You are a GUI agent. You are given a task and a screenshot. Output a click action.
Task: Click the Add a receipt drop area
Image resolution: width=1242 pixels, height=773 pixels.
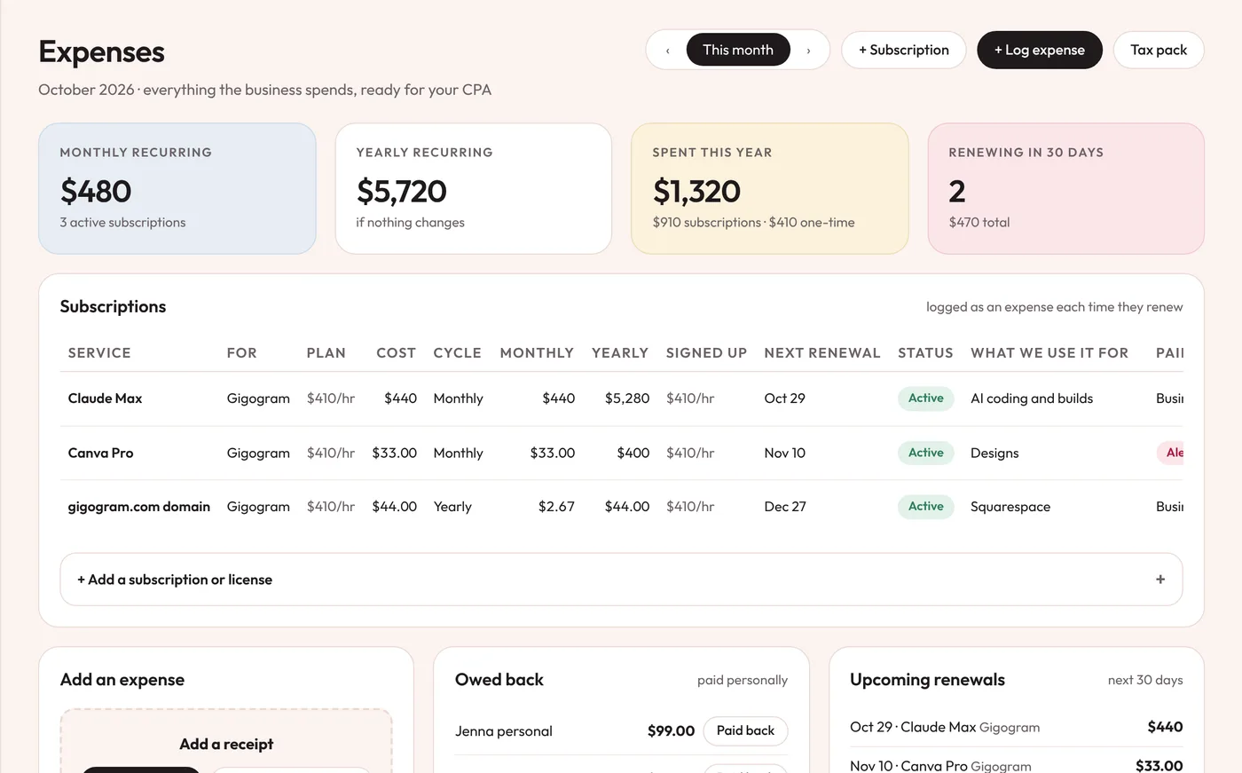click(226, 741)
